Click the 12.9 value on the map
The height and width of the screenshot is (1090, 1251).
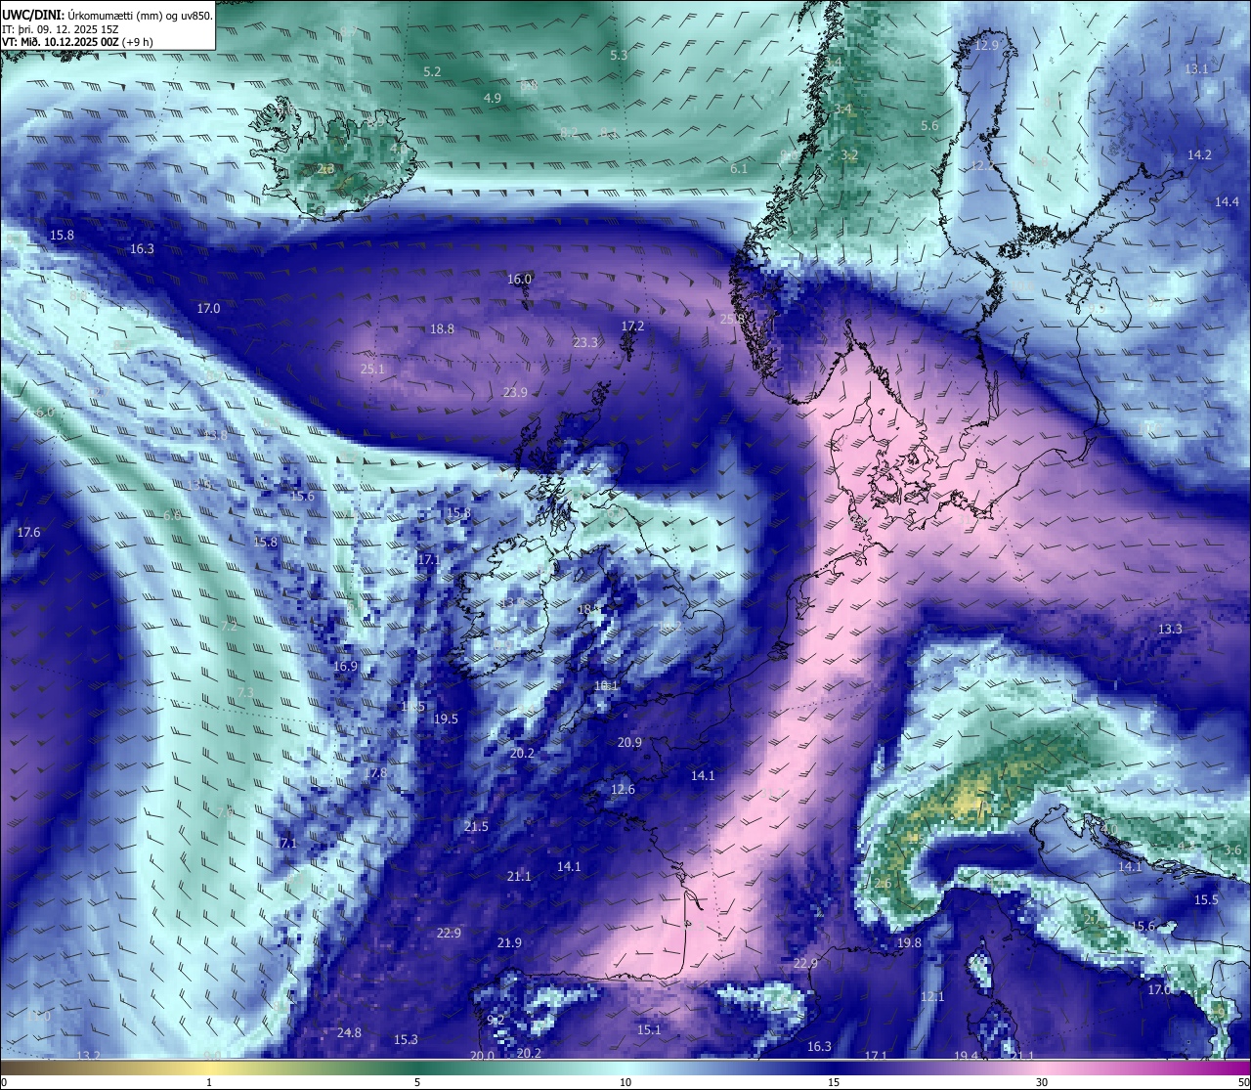pyautogui.click(x=987, y=45)
